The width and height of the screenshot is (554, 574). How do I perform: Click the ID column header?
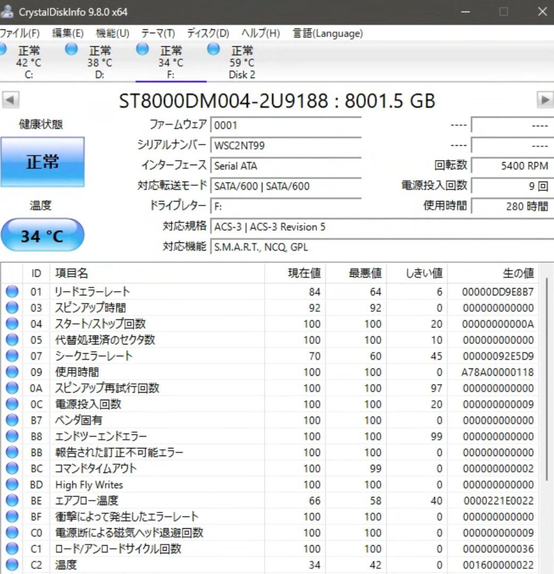coord(36,273)
